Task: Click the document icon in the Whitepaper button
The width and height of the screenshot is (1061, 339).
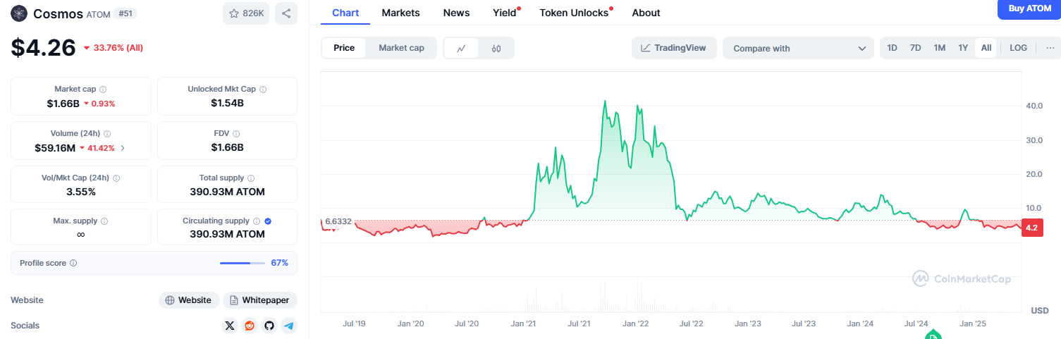Action: [x=234, y=300]
